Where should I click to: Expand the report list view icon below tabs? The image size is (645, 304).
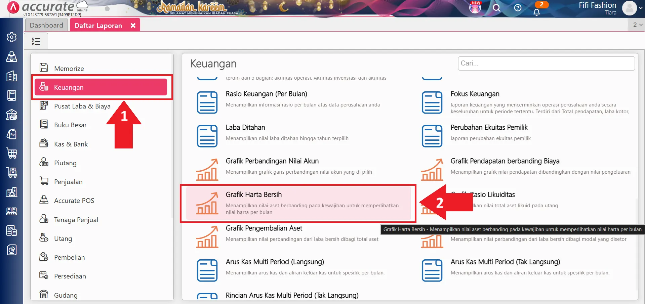(36, 41)
